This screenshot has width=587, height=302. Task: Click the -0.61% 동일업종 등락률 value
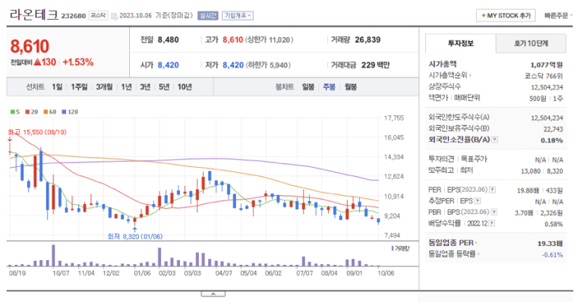click(552, 255)
